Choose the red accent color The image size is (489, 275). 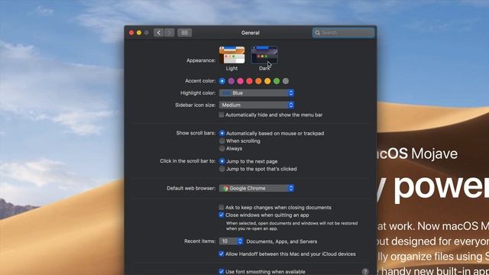249,81
